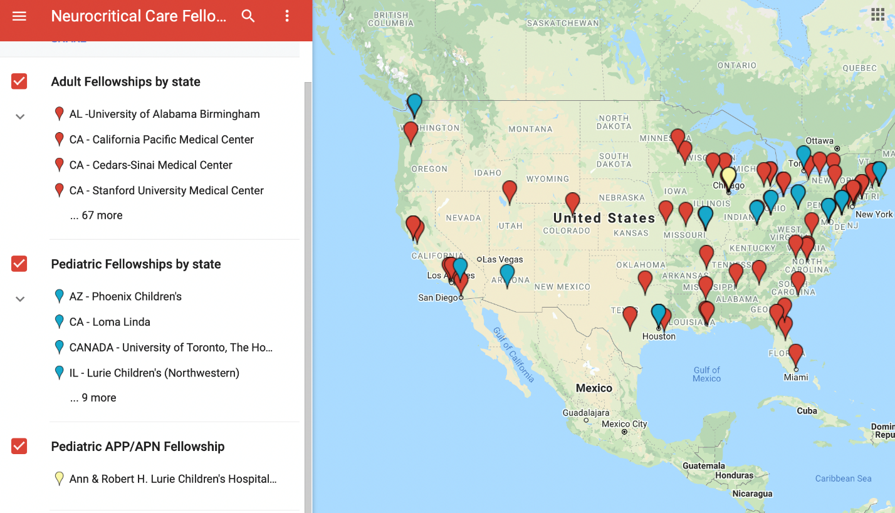Select CA - Loma Linda entry
Image resolution: width=895 pixels, height=513 pixels.
[x=110, y=322]
